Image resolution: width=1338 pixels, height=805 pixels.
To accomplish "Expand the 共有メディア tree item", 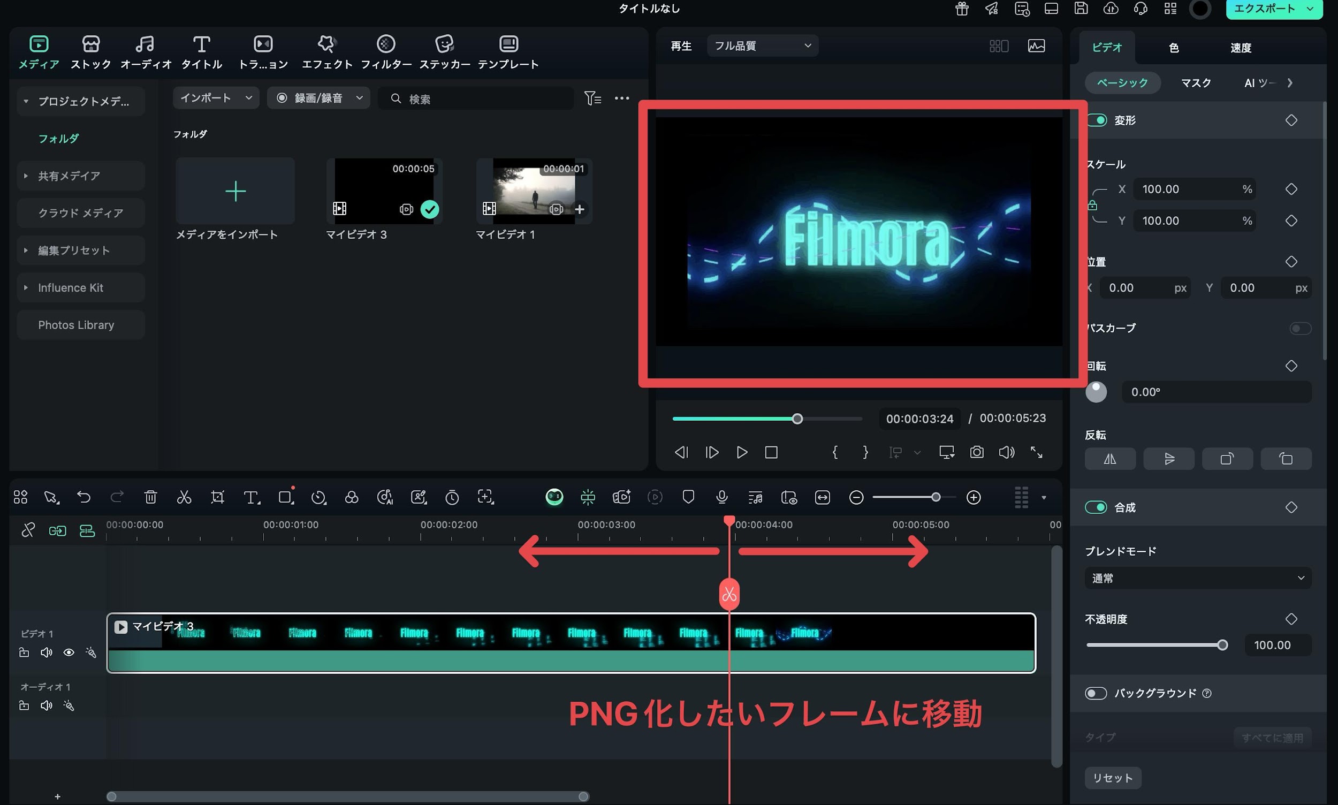I will [x=26, y=176].
